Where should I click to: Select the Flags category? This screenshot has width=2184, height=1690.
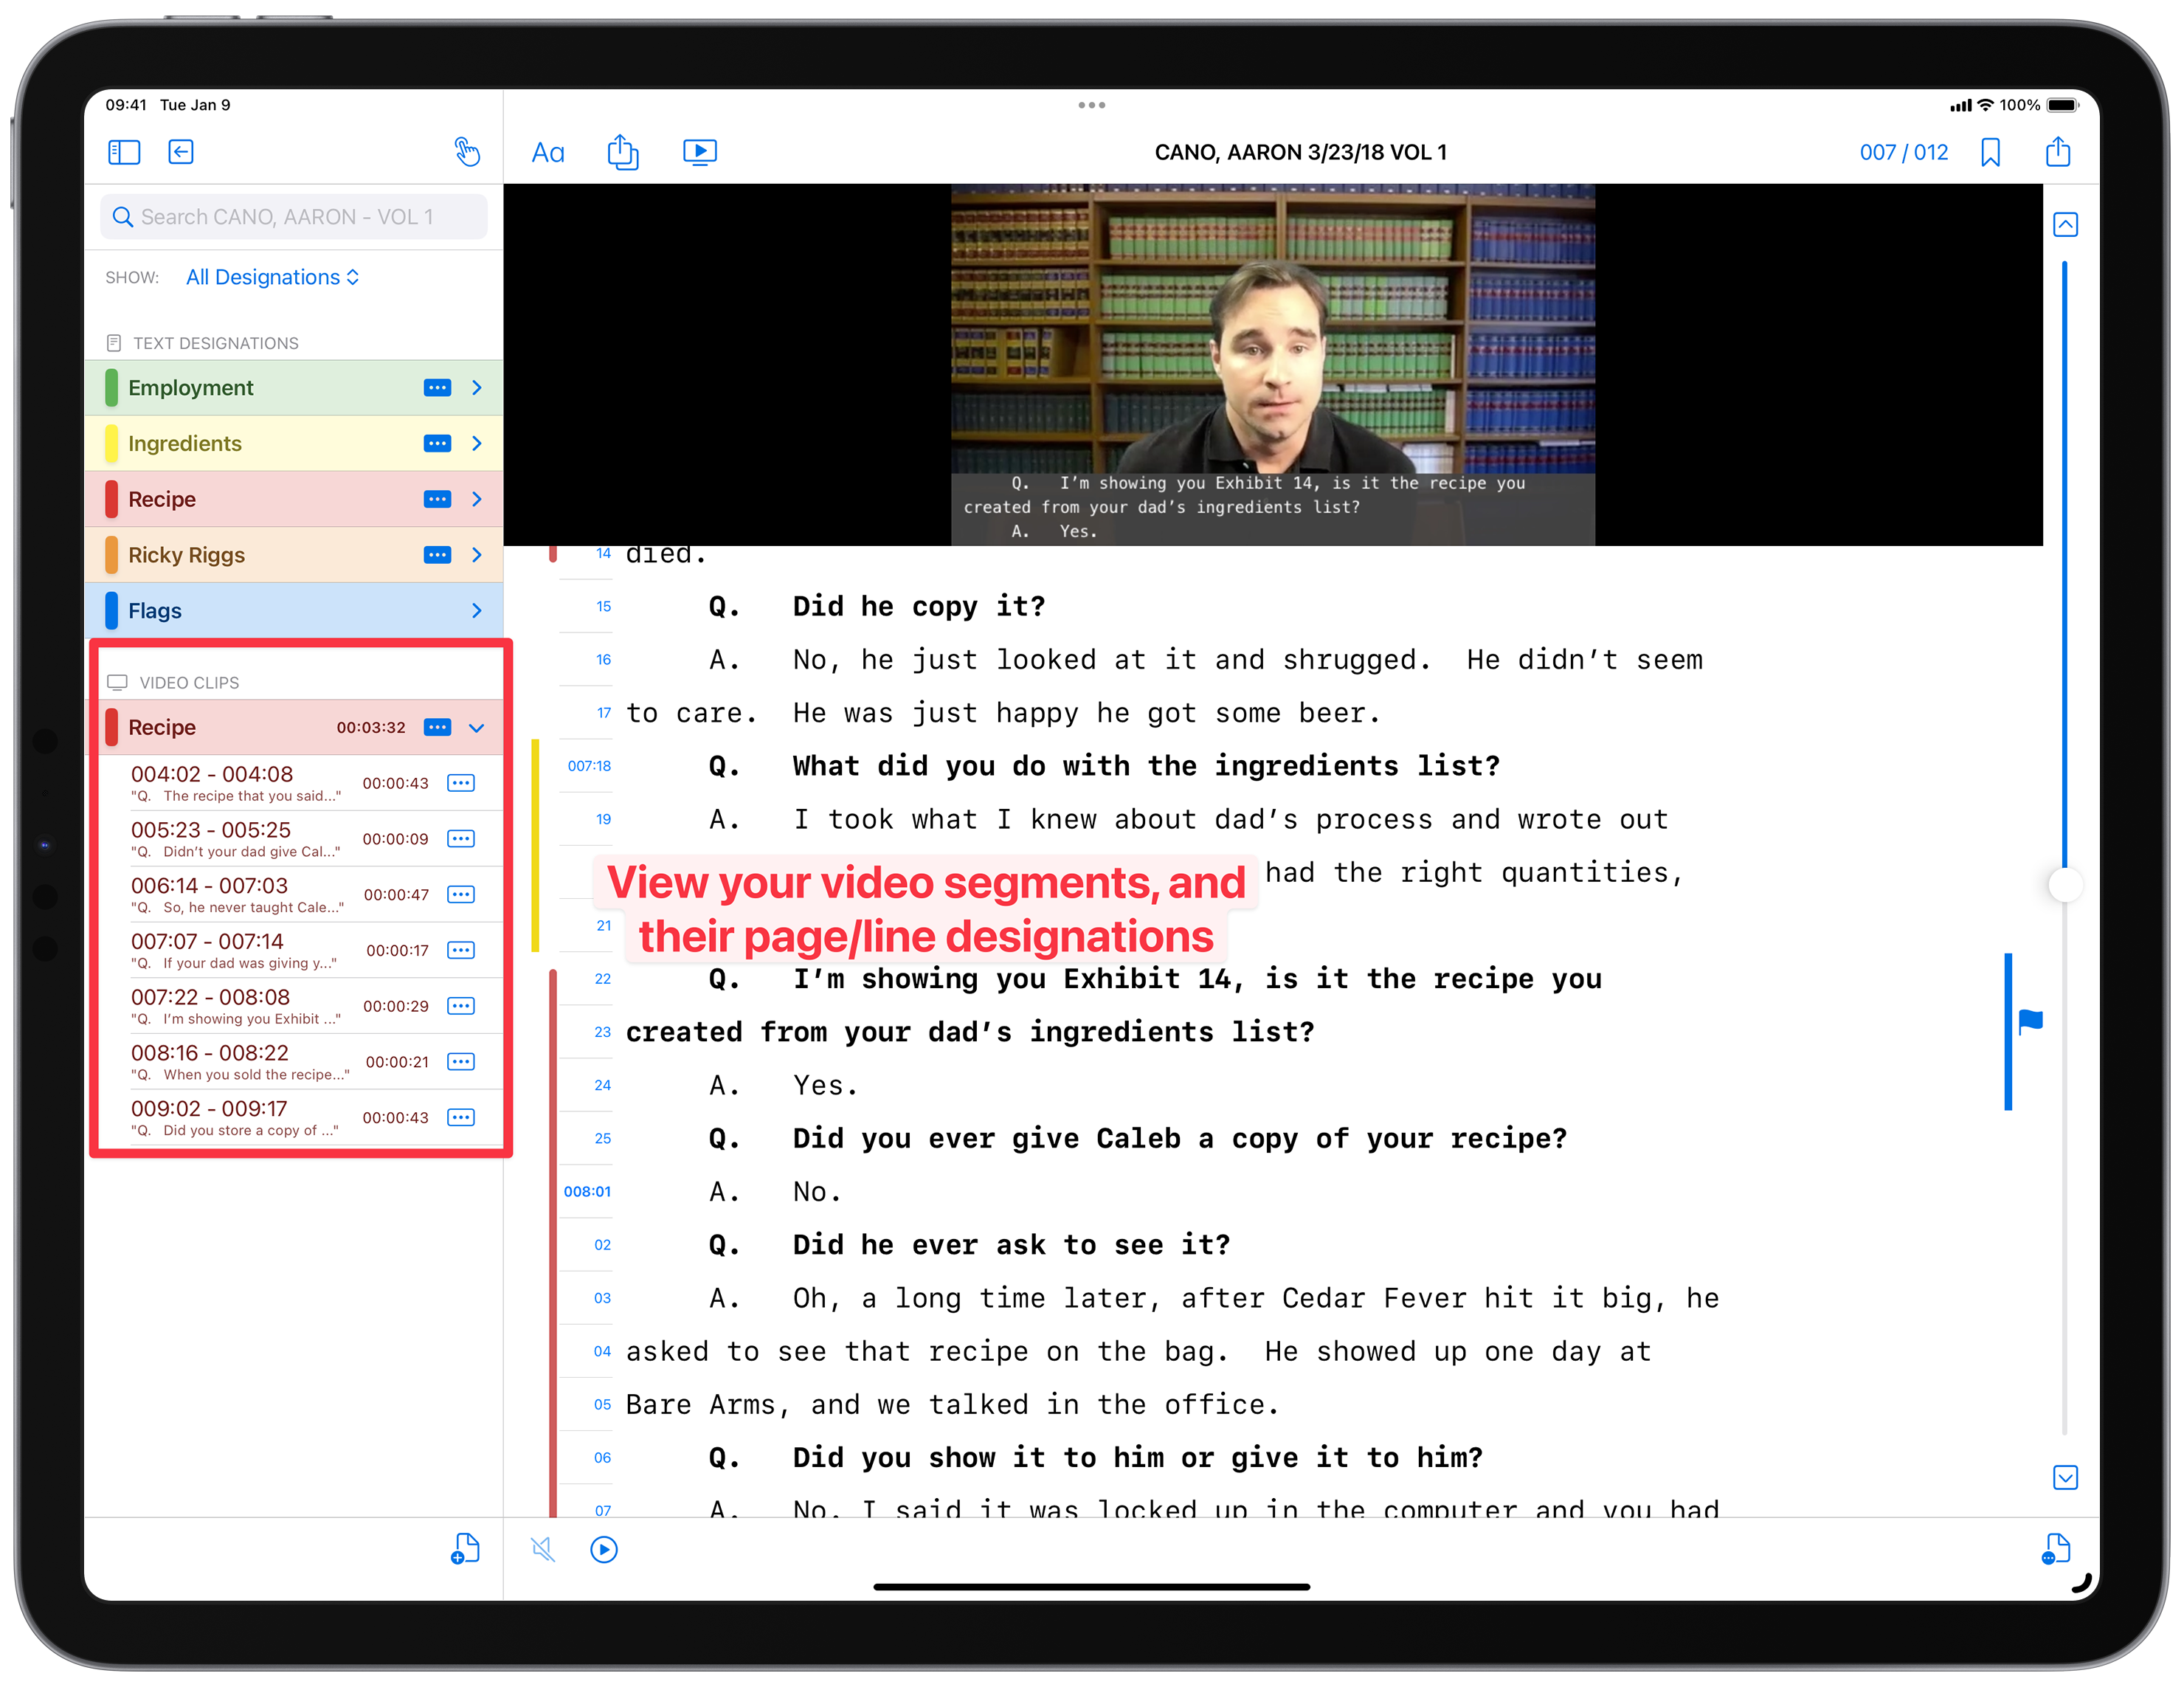pyautogui.click(x=155, y=611)
